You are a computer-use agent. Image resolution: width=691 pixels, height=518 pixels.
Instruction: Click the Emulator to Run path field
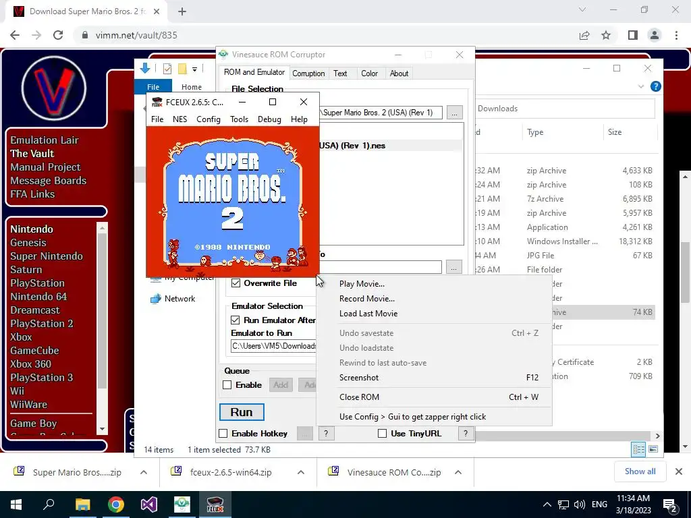pyautogui.click(x=274, y=346)
